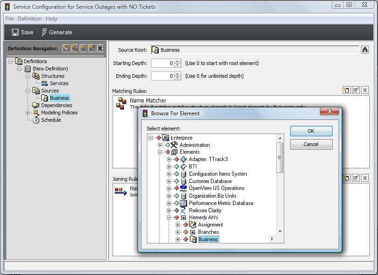
Task: Click edit matching rule icon
Action: (x=356, y=90)
